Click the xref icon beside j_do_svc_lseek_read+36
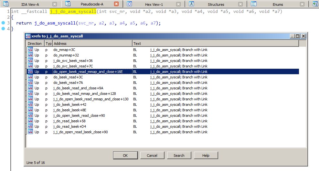319x171 pixels. click(x=30, y=61)
